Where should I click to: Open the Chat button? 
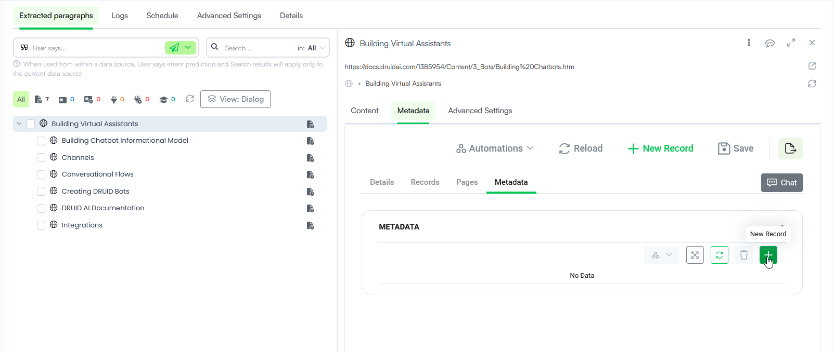coord(782,183)
